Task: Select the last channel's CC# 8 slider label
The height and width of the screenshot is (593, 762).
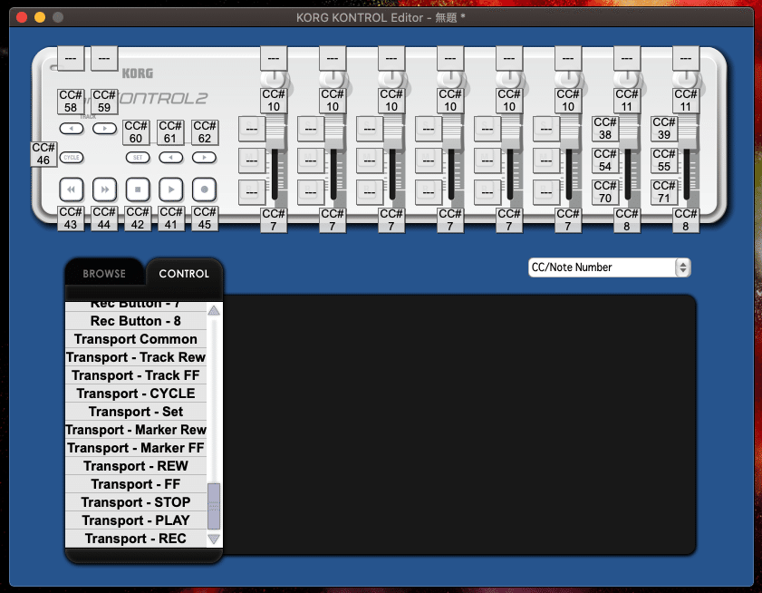Action: point(686,220)
